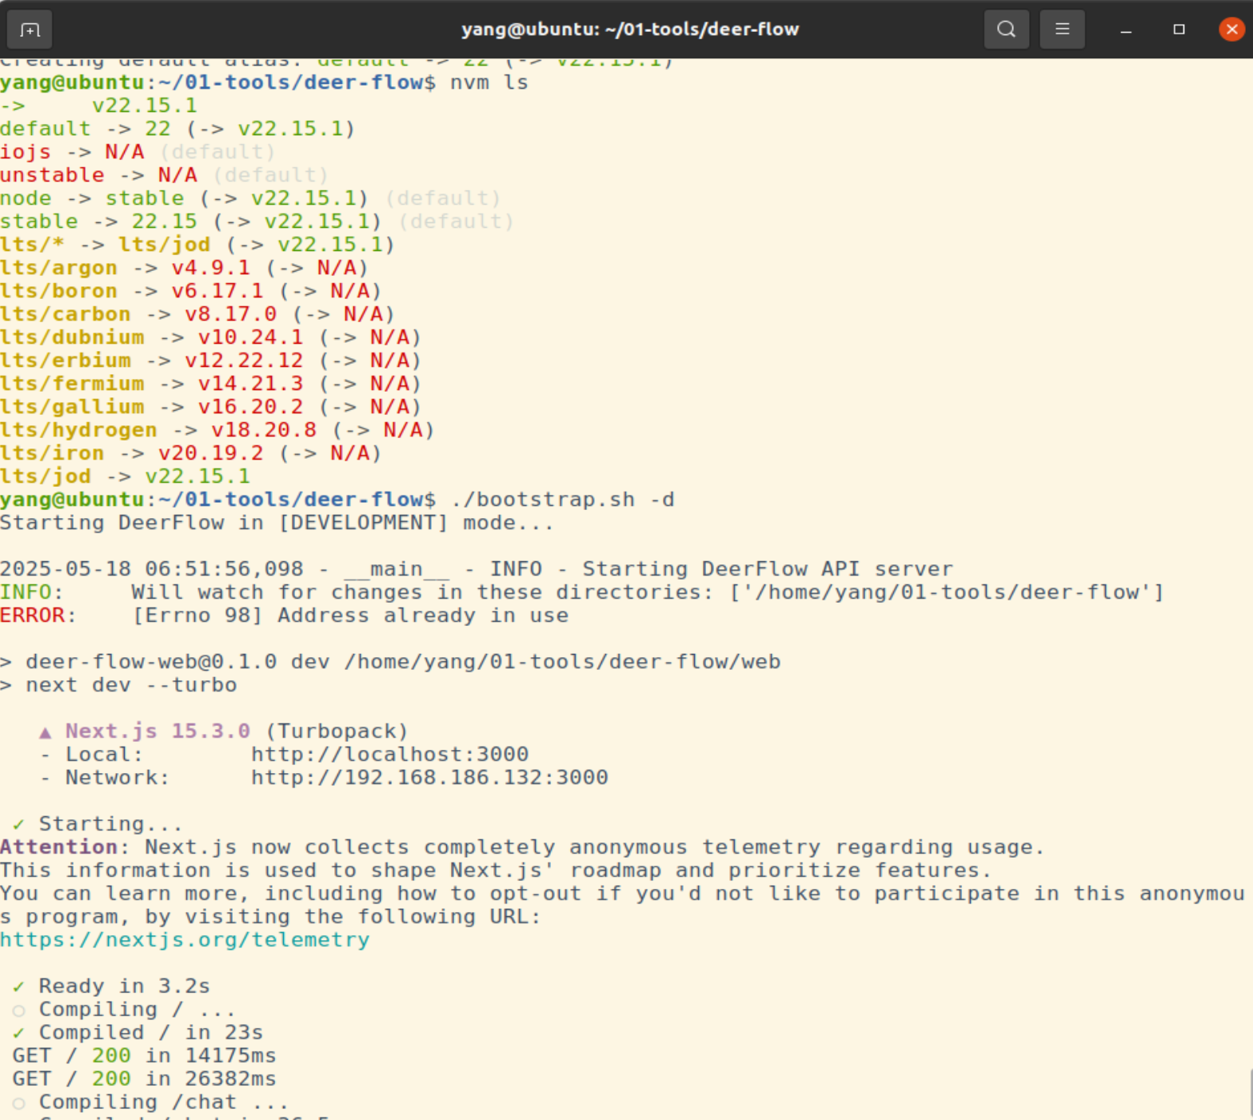Click the 'stable -> 22.15' line
1253x1120 pixels.
(257, 221)
